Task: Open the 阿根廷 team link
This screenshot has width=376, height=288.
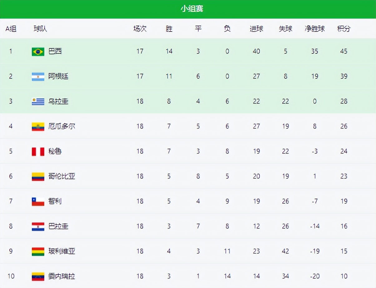Action: 58,76
